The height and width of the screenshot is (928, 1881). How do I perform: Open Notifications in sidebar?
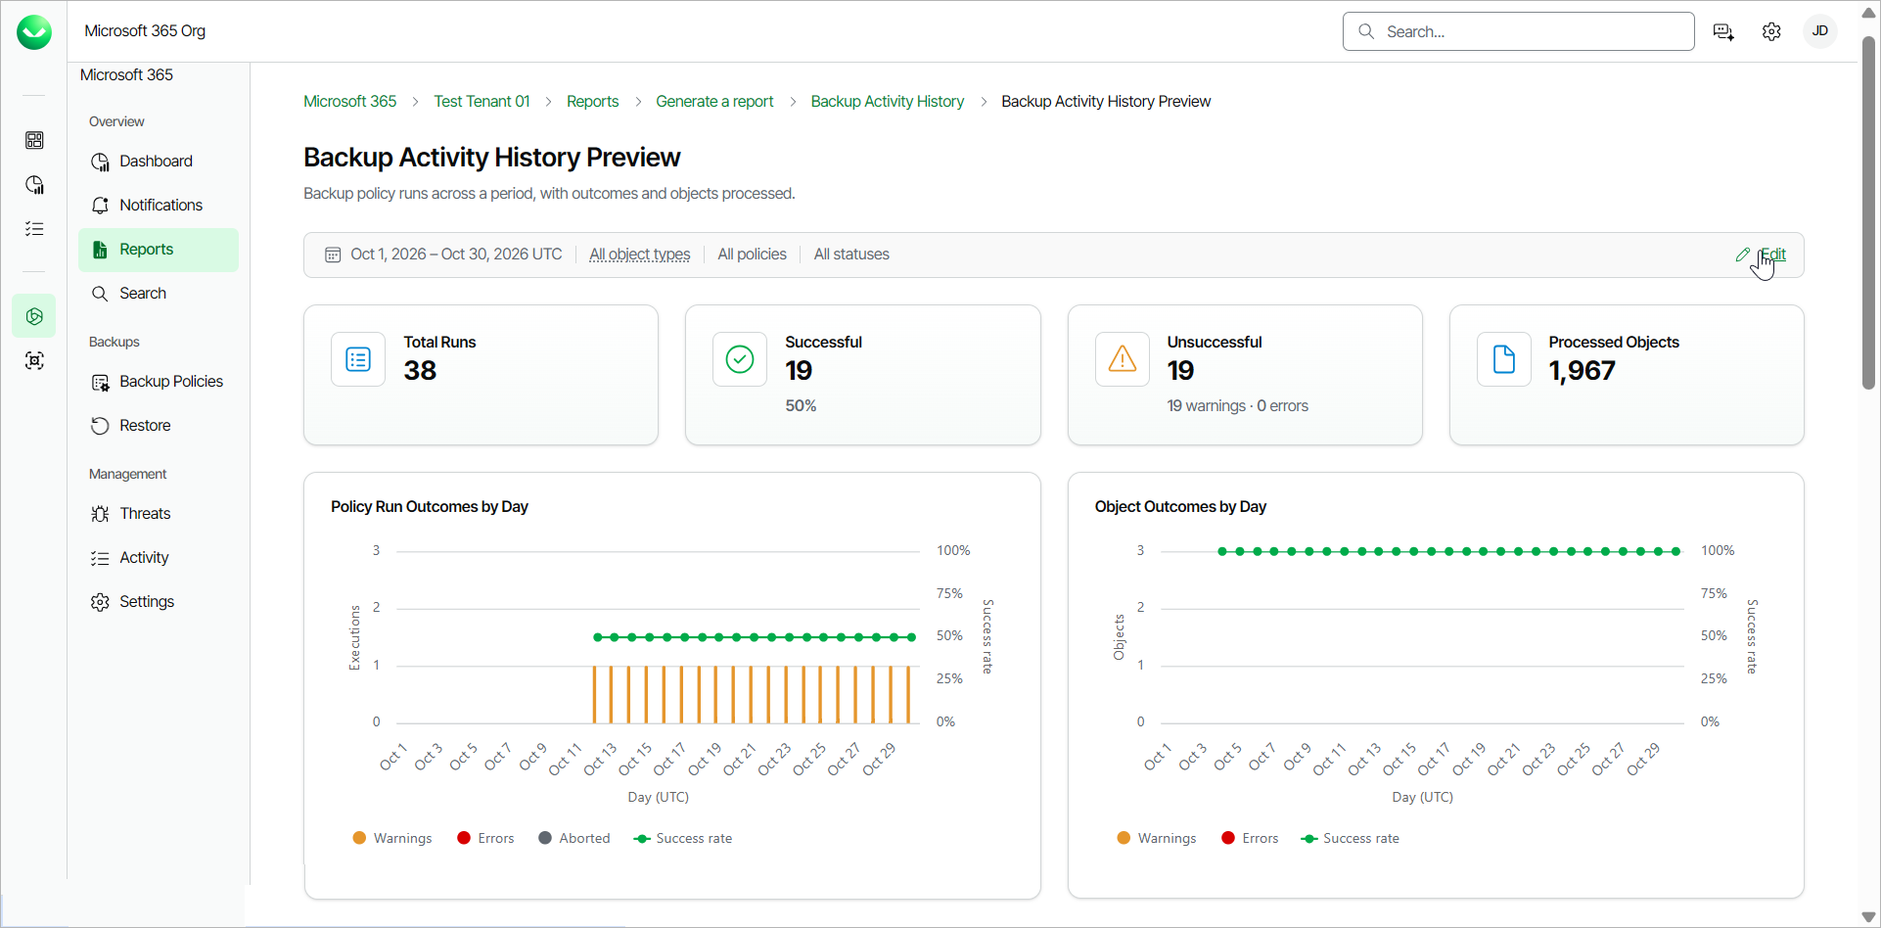[159, 206]
